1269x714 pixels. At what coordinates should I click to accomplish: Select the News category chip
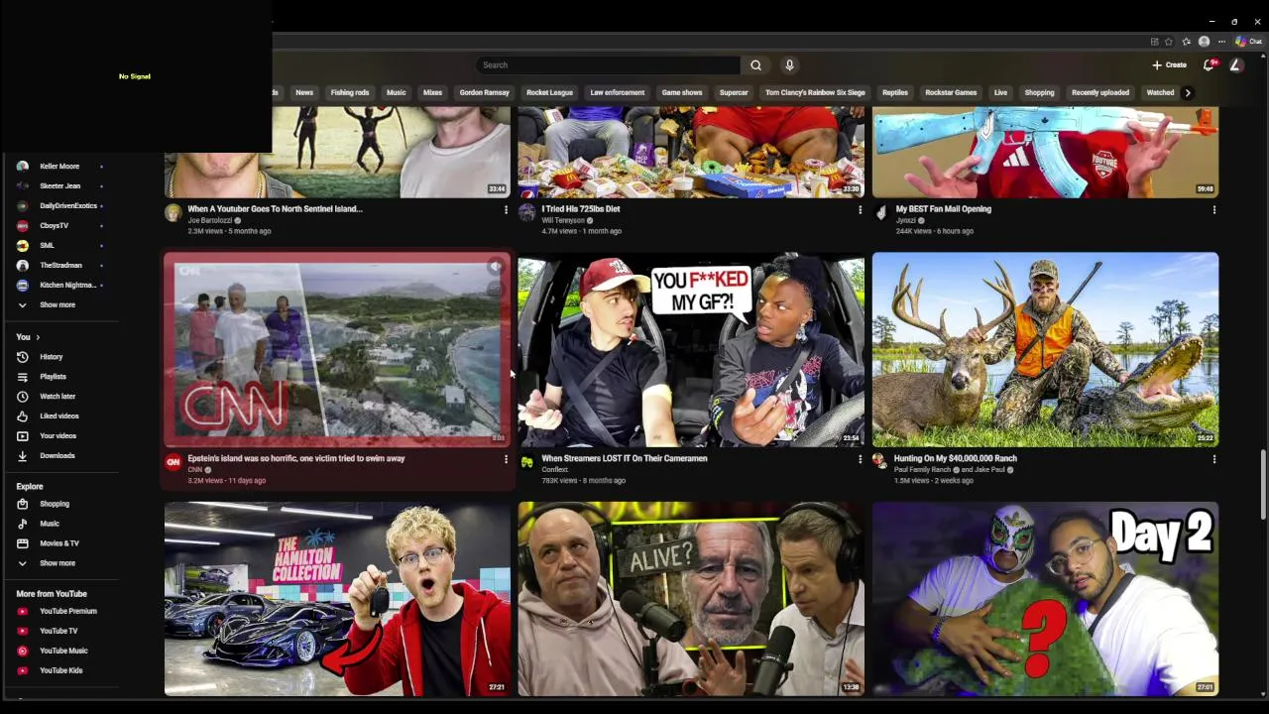[x=304, y=93]
